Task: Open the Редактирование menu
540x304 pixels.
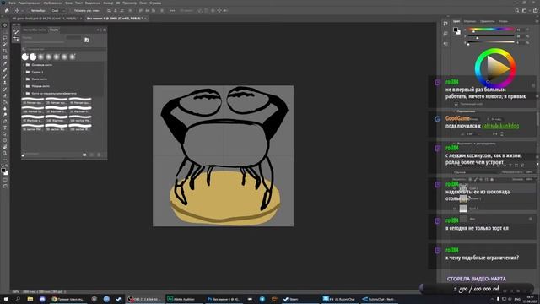Action: pyautogui.click(x=30, y=3)
